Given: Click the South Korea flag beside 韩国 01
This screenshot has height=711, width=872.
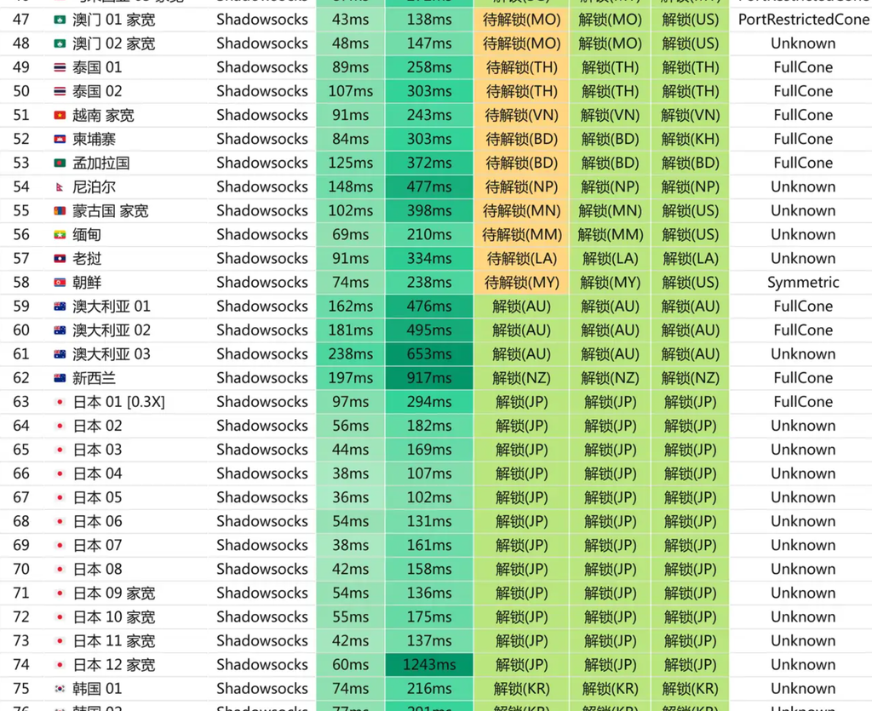Looking at the screenshot, I should [x=60, y=690].
